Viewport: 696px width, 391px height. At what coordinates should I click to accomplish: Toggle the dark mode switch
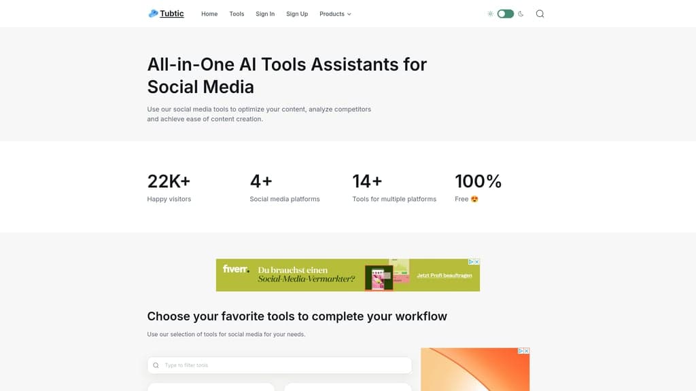(505, 14)
